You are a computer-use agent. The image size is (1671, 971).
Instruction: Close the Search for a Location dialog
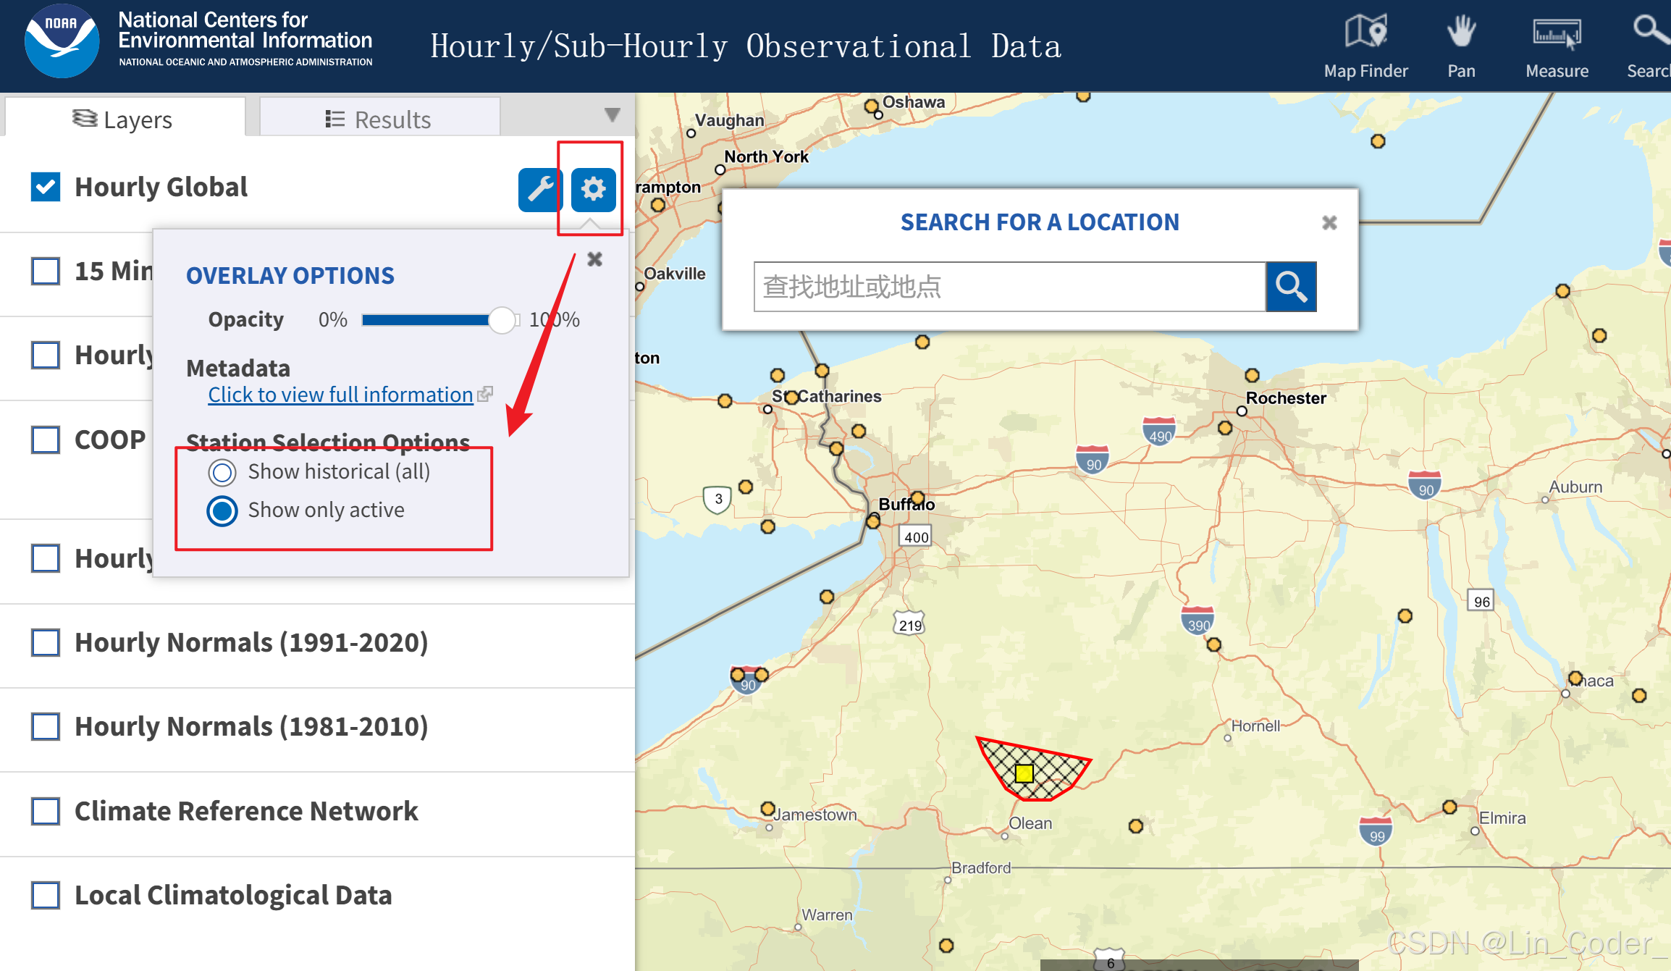(1329, 222)
